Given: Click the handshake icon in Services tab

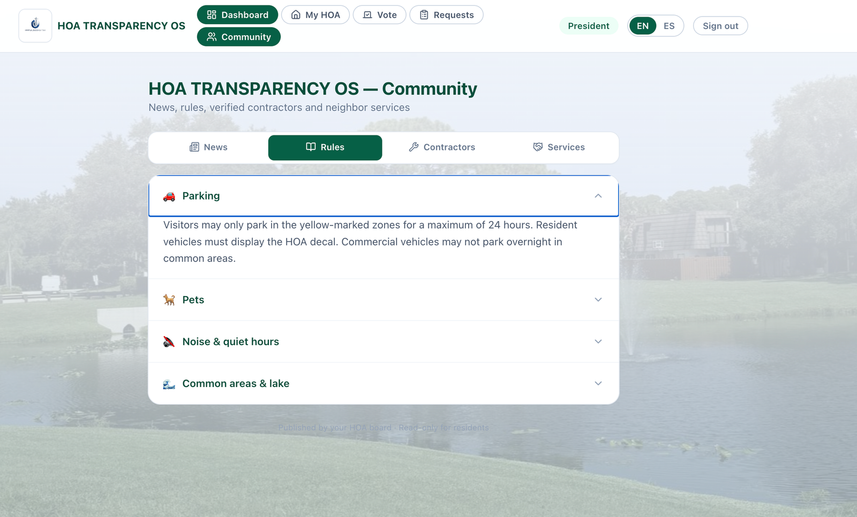Looking at the screenshot, I should point(538,147).
